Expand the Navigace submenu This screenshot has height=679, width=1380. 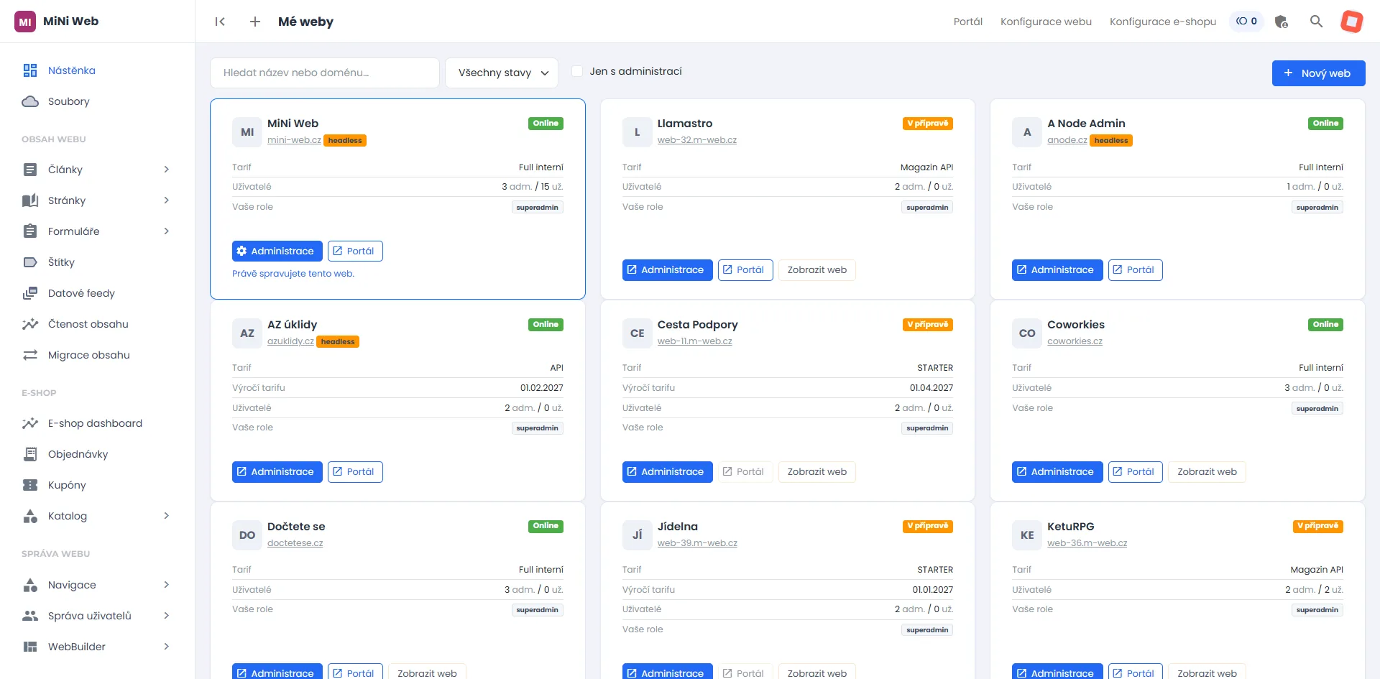point(167,585)
